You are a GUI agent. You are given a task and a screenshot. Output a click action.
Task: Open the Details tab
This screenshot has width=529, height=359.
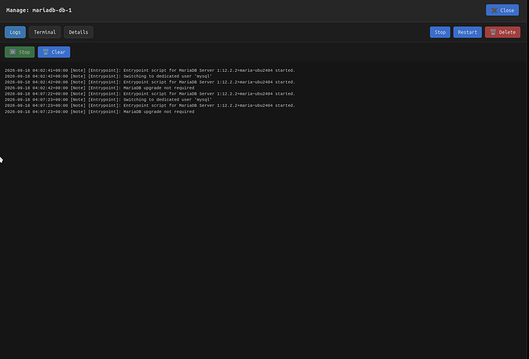click(79, 32)
